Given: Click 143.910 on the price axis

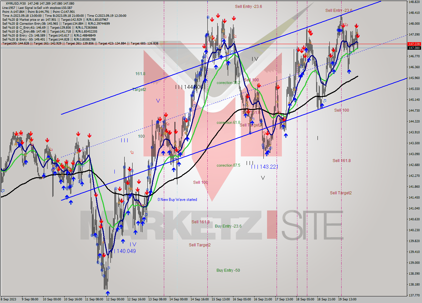Looking at the screenshot, I should click(413, 132).
